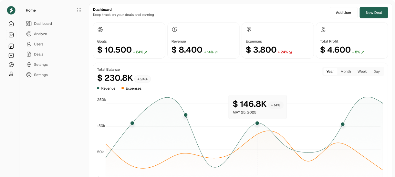Click the lifebuoy icon next to Settings
This screenshot has height=177, width=395.
29,75
